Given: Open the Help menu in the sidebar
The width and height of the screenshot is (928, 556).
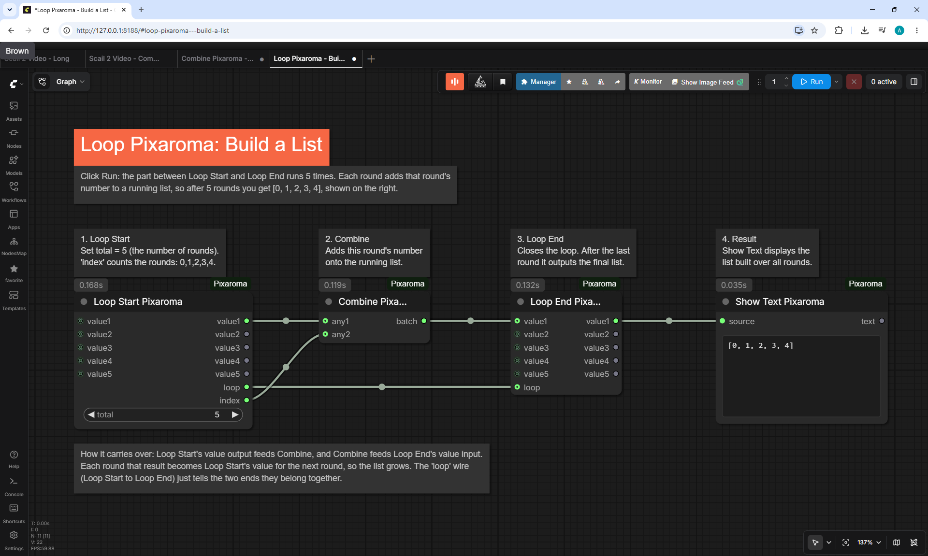Looking at the screenshot, I should pos(14,459).
